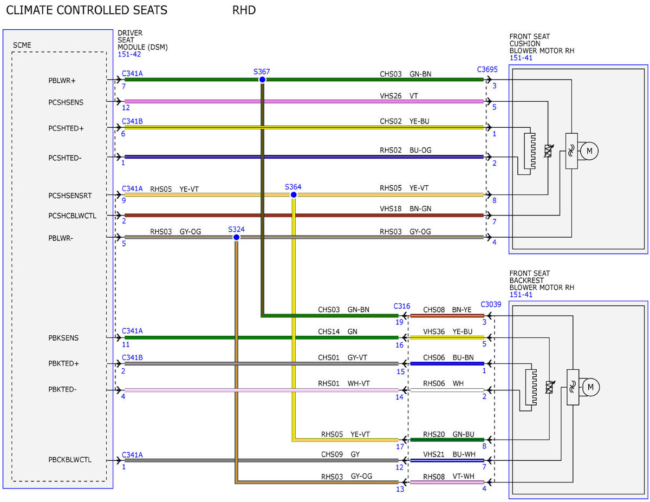
Task: Open the 151-42 link under Driver Seat Module
Action: pyautogui.click(x=129, y=55)
